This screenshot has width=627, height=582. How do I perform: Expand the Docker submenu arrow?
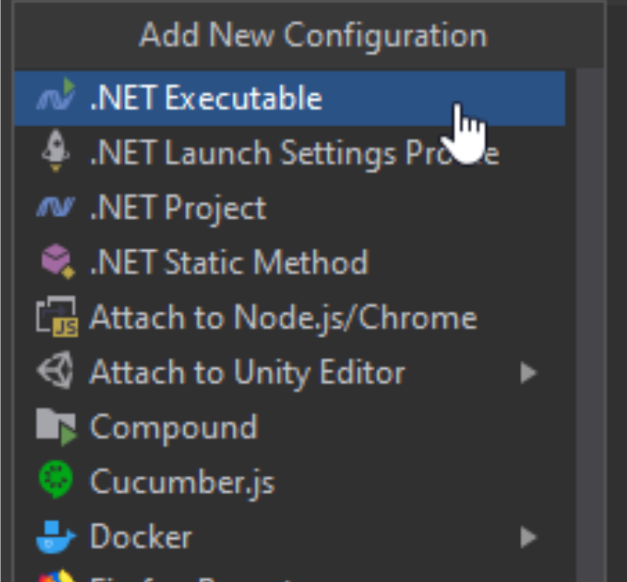point(528,537)
